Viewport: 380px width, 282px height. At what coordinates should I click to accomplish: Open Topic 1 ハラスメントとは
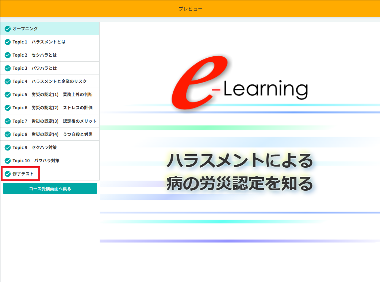[50, 42]
